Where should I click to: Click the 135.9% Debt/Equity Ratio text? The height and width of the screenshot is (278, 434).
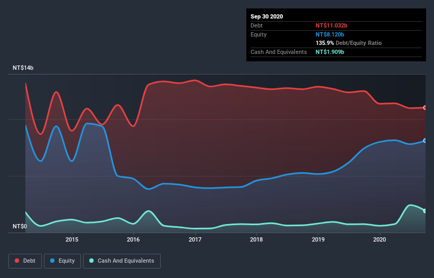(x=348, y=43)
